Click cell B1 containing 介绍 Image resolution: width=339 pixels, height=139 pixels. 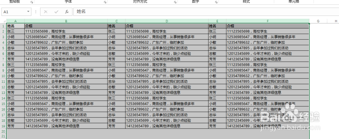click(x=66, y=26)
